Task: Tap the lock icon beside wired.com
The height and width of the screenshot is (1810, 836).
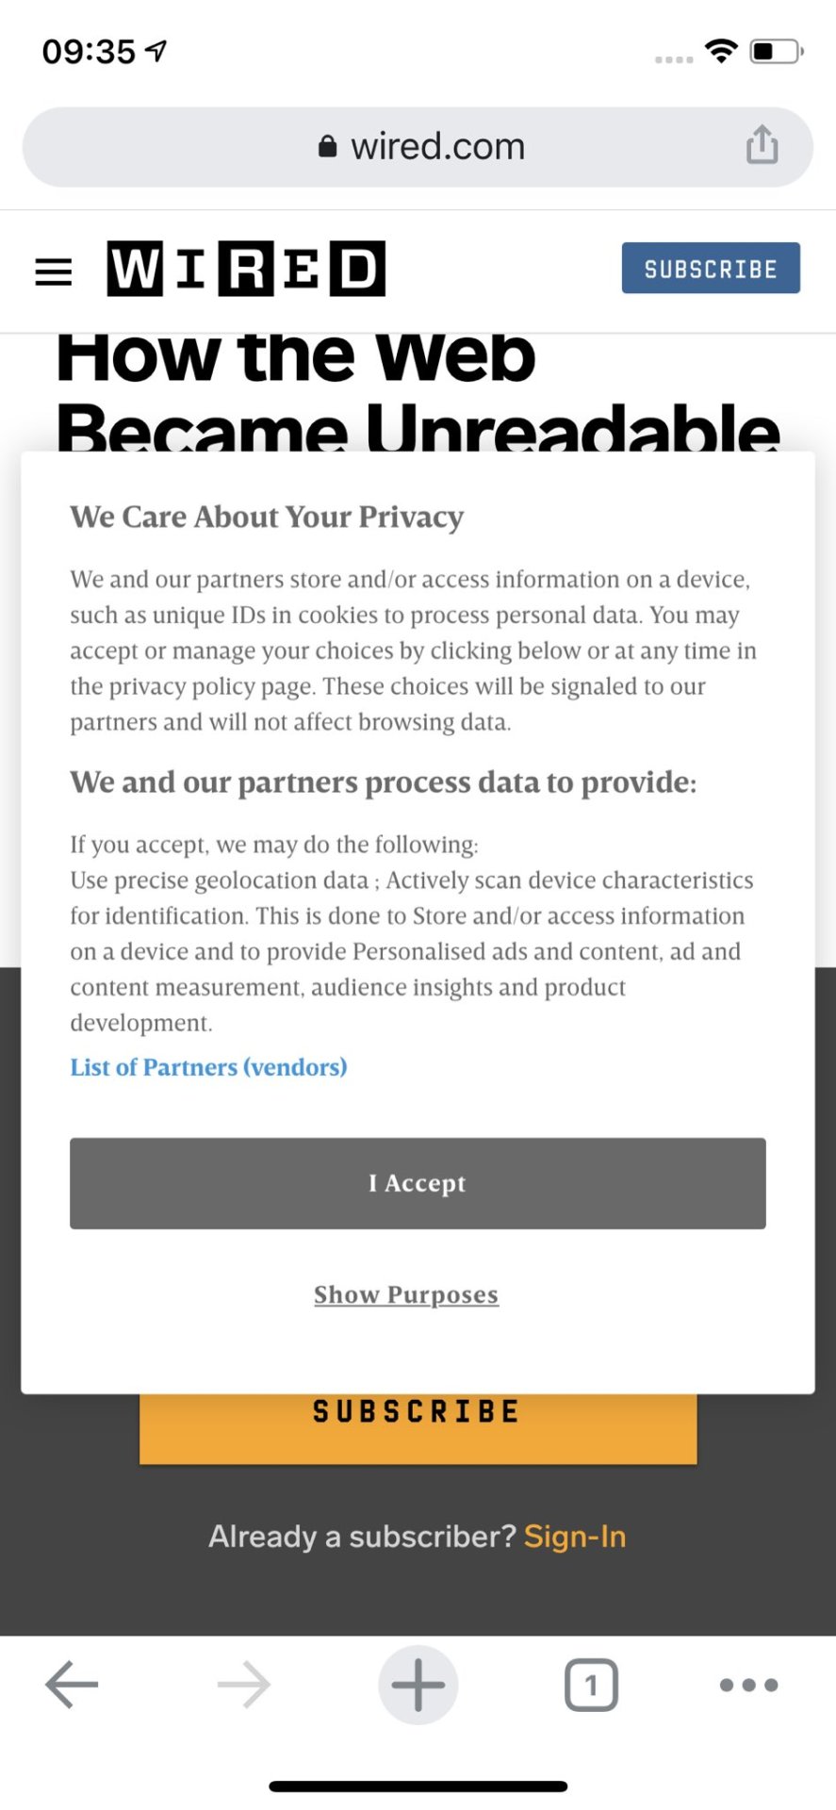Action: (x=327, y=147)
